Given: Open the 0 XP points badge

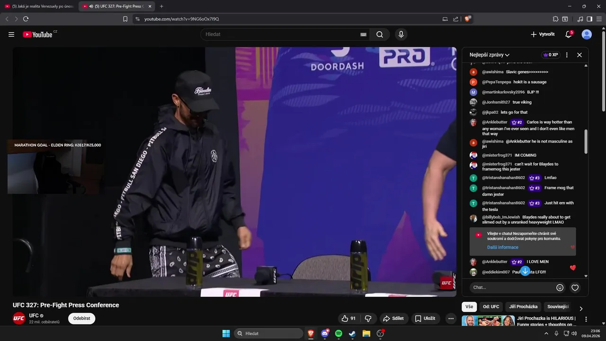Looking at the screenshot, I should click(x=551, y=55).
